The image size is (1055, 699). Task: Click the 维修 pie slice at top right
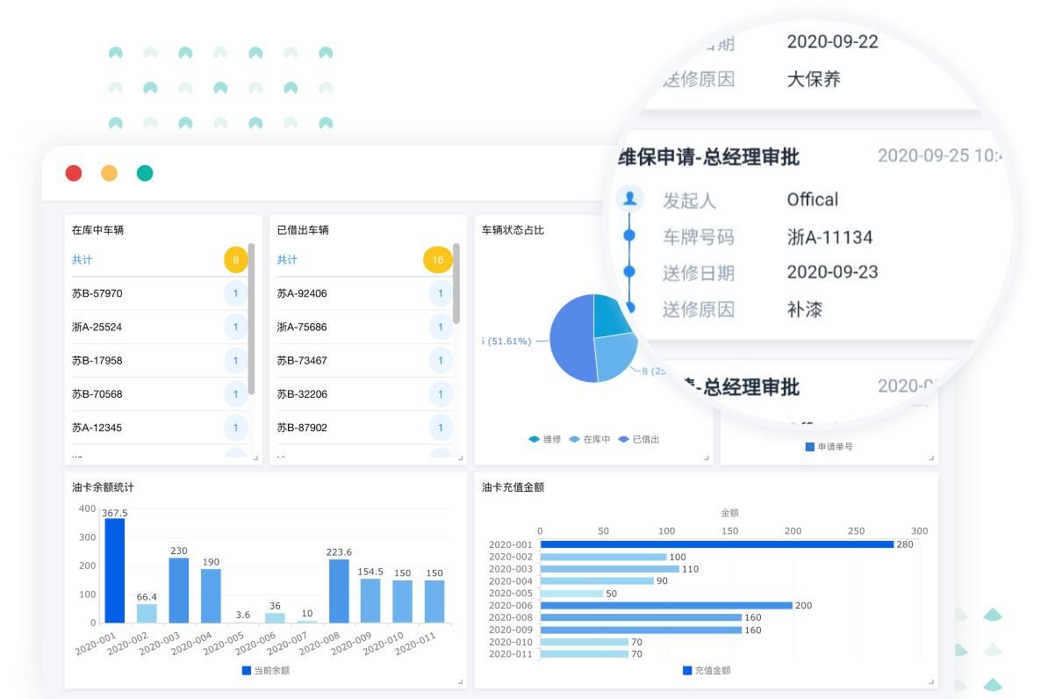coord(613,316)
